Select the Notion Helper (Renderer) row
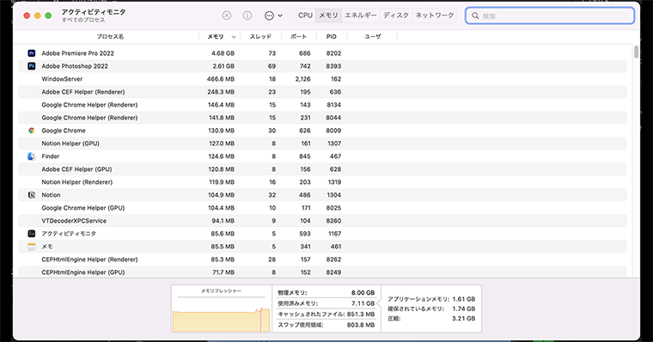This screenshot has width=653, height=342. point(322,182)
